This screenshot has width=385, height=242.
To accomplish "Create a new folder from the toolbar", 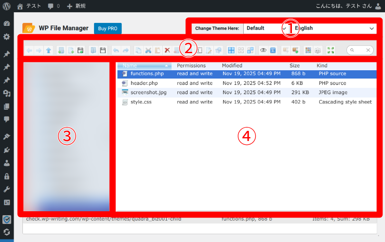I will pos(61,50).
